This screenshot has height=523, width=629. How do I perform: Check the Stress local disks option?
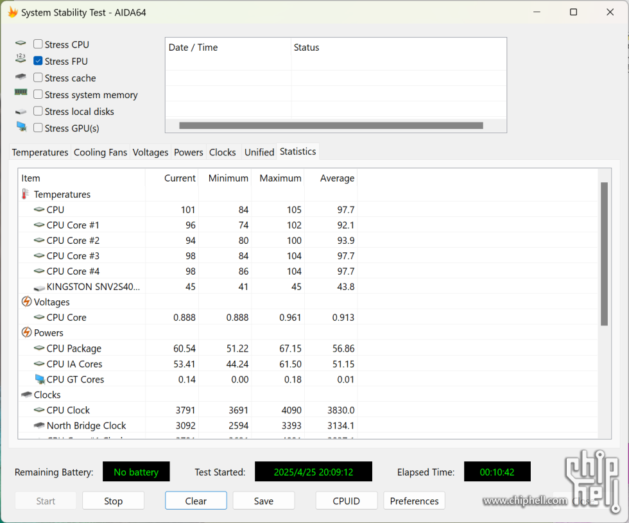coord(38,110)
